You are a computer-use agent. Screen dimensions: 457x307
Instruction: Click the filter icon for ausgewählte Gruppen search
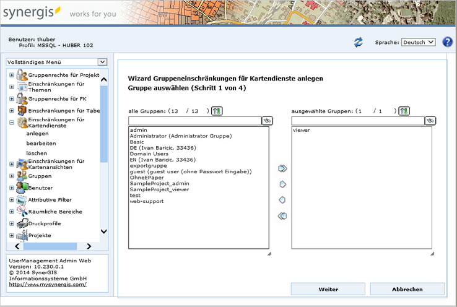click(430, 121)
